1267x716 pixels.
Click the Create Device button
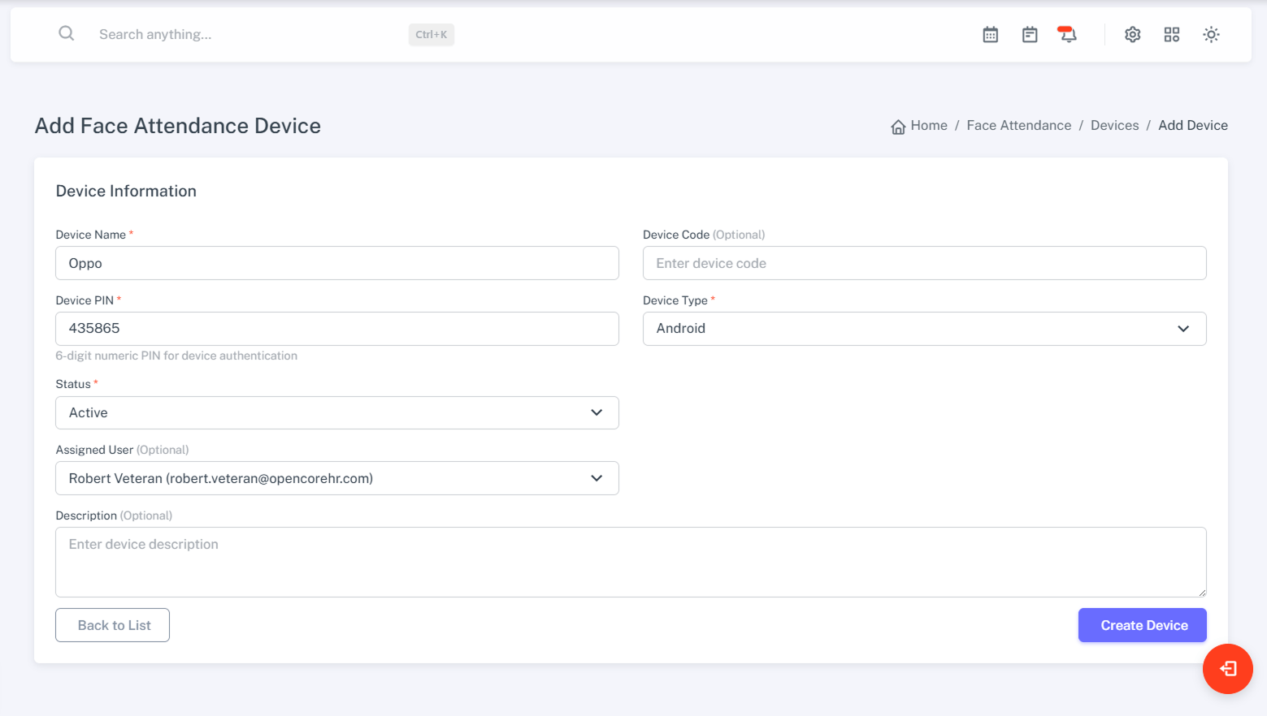click(x=1142, y=625)
